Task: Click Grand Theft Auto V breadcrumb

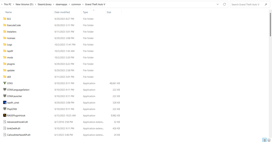Action: [95, 4]
